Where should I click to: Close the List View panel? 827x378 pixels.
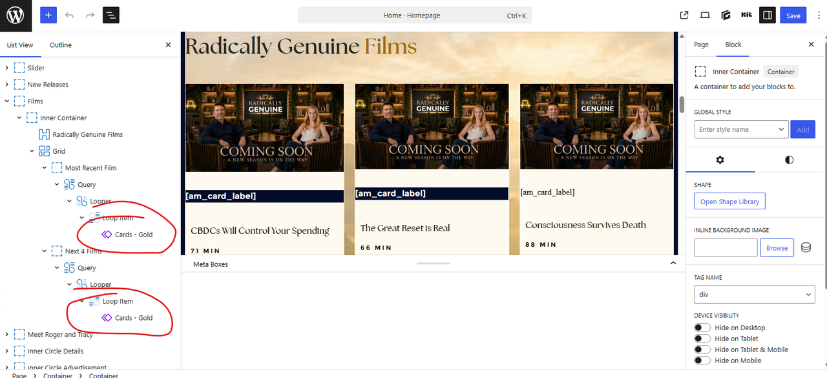click(x=168, y=45)
